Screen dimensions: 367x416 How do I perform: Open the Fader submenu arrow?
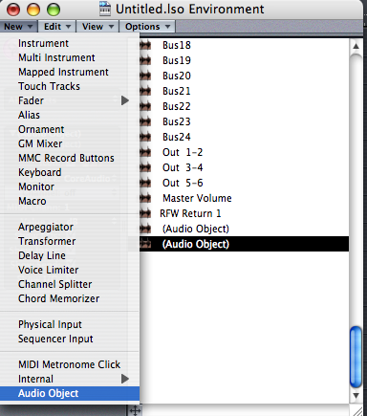pos(125,100)
